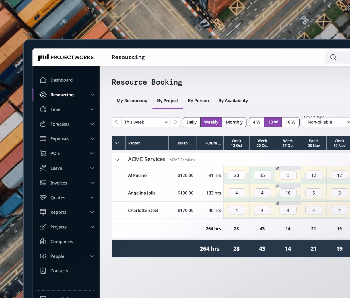Click the Projectworks logo
Image resolution: width=350 pixels, height=298 pixels.
point(66,57)
